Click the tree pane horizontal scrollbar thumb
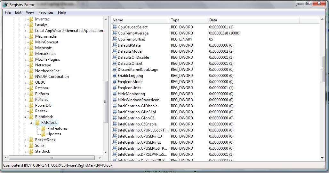The height and width of the screenshot is (173, 329). click(52, 158)
